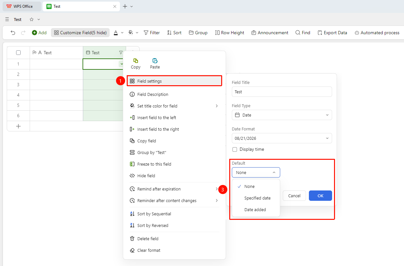Expand the Field Type Date dropdown
404x266 pixels.
pyautogui.click(x=282, y=115)
